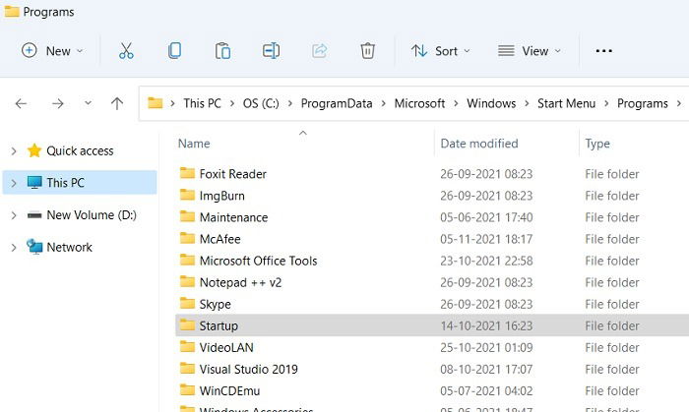This screenshot has width=689, height=412.
Task: Click the Programs title folder icon
Action: tap(12, 12)
